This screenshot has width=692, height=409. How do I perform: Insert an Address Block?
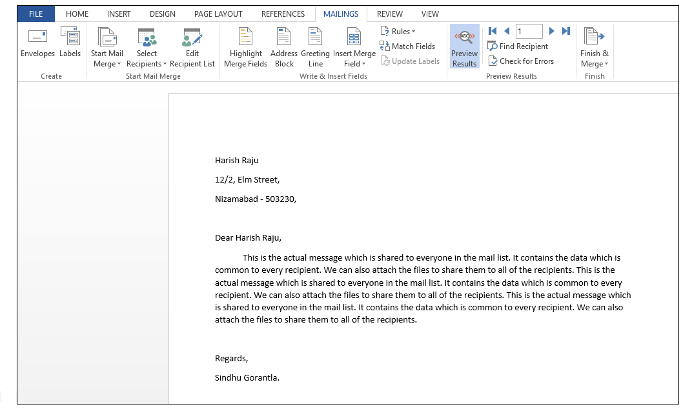[x=284, y=47]
